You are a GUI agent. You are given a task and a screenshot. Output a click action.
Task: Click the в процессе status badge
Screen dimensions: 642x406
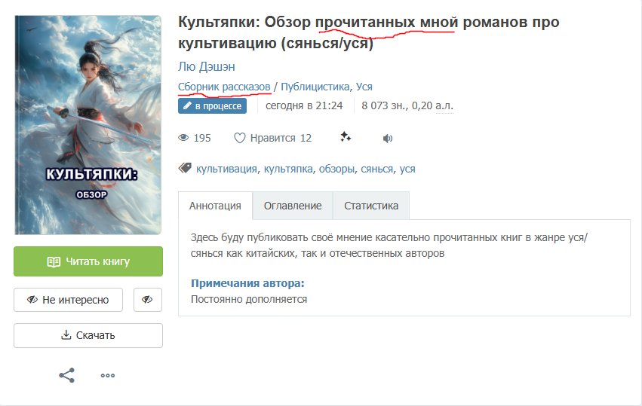(212, 106)
